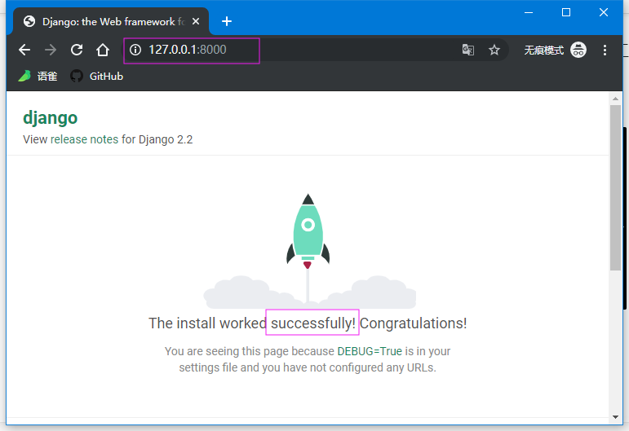Click the django logo heading

point(50,118)
